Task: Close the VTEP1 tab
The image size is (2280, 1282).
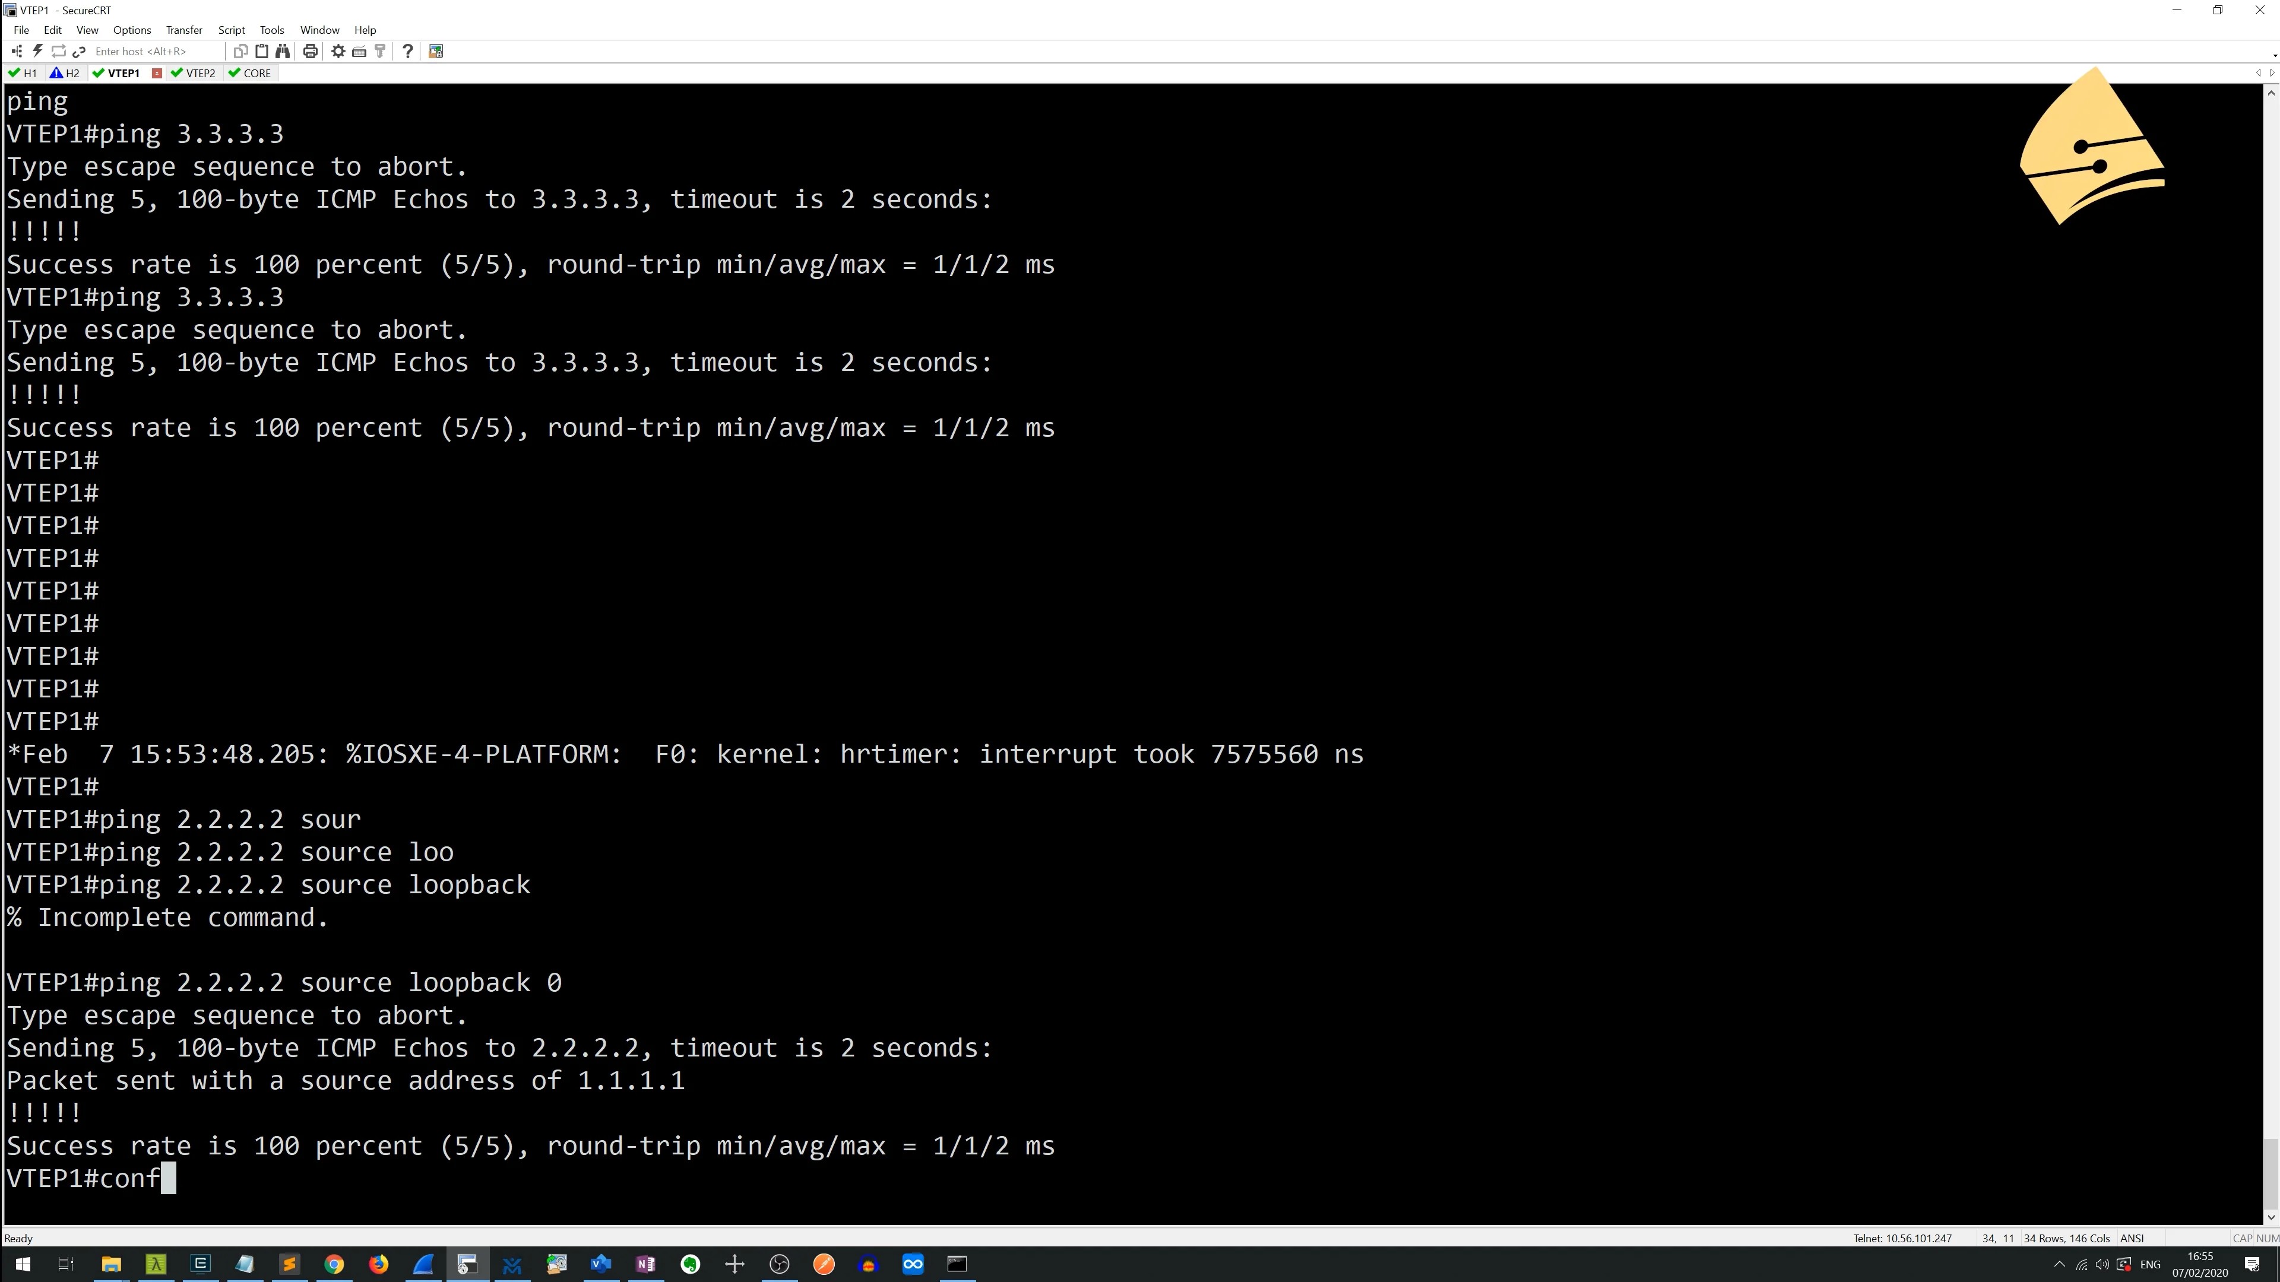Action: click(x=157, y=74)
